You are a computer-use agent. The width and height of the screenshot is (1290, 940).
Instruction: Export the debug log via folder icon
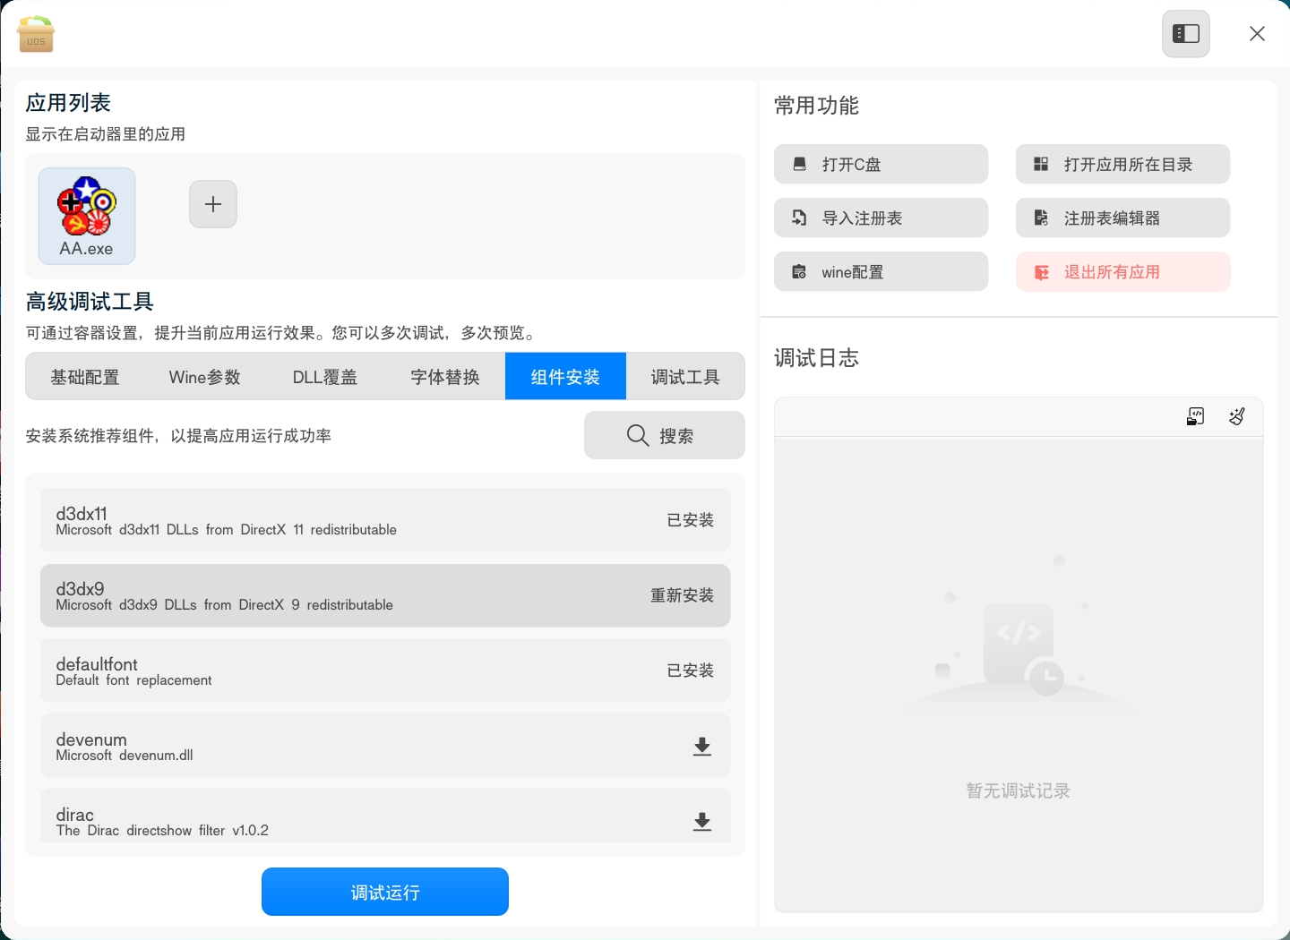pyautogui.click(x=1195, y=415)
